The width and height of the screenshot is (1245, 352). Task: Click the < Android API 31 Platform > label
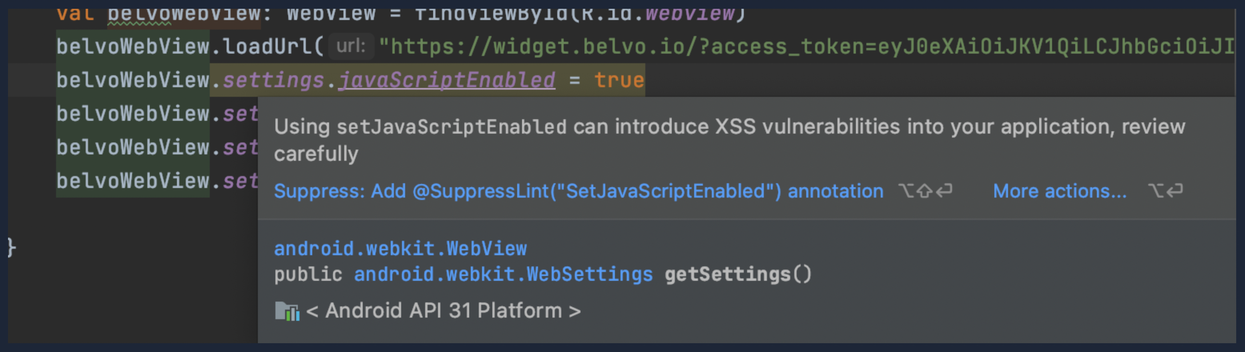click(443, 310)
